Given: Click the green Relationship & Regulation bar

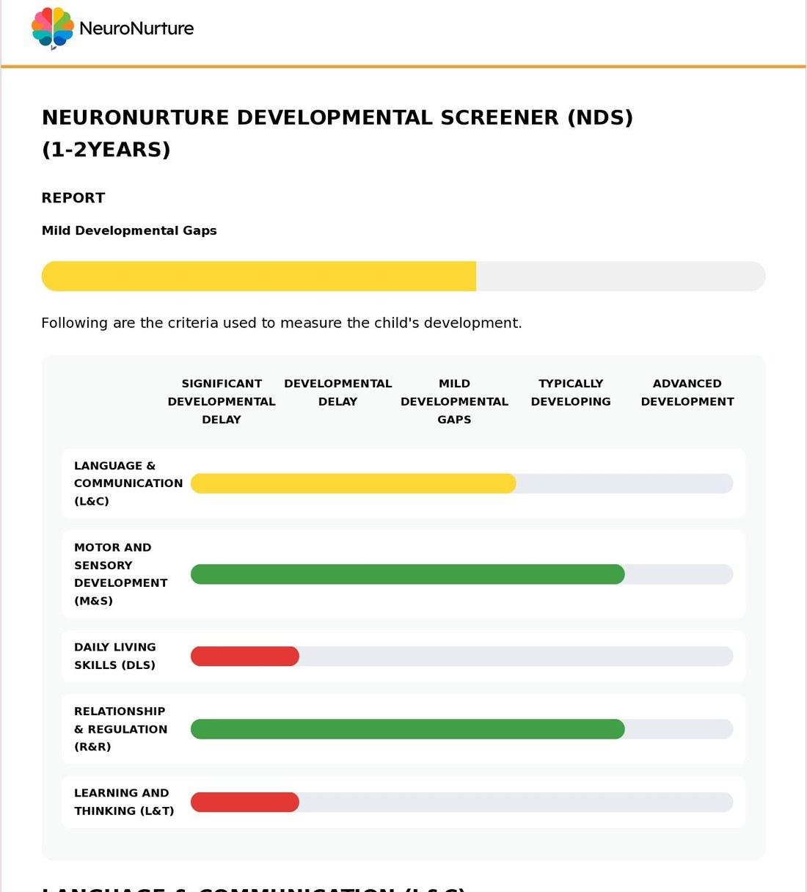Looking at the screenshot, I should (x=408, y=729).
